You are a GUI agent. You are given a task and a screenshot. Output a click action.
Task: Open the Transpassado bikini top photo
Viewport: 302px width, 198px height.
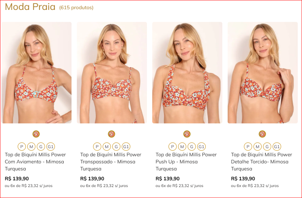tap(112, 72)
